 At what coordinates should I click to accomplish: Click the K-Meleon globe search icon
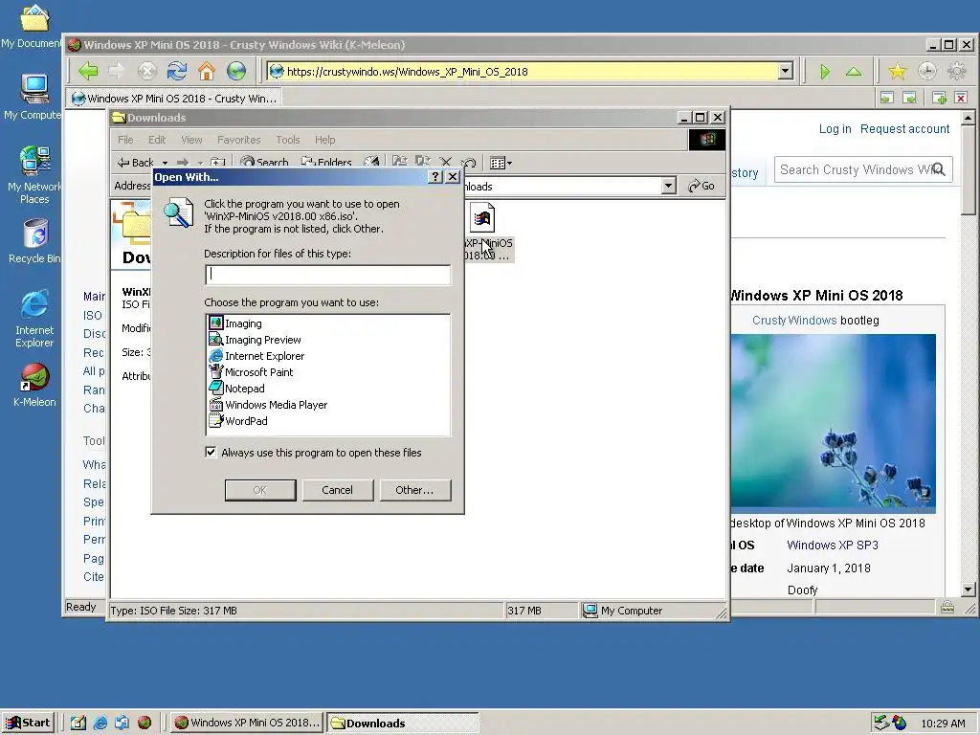click(236, 71)
